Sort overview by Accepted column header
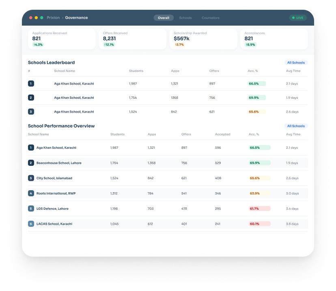This screenshot has width=336, height=291. point(223,134)
